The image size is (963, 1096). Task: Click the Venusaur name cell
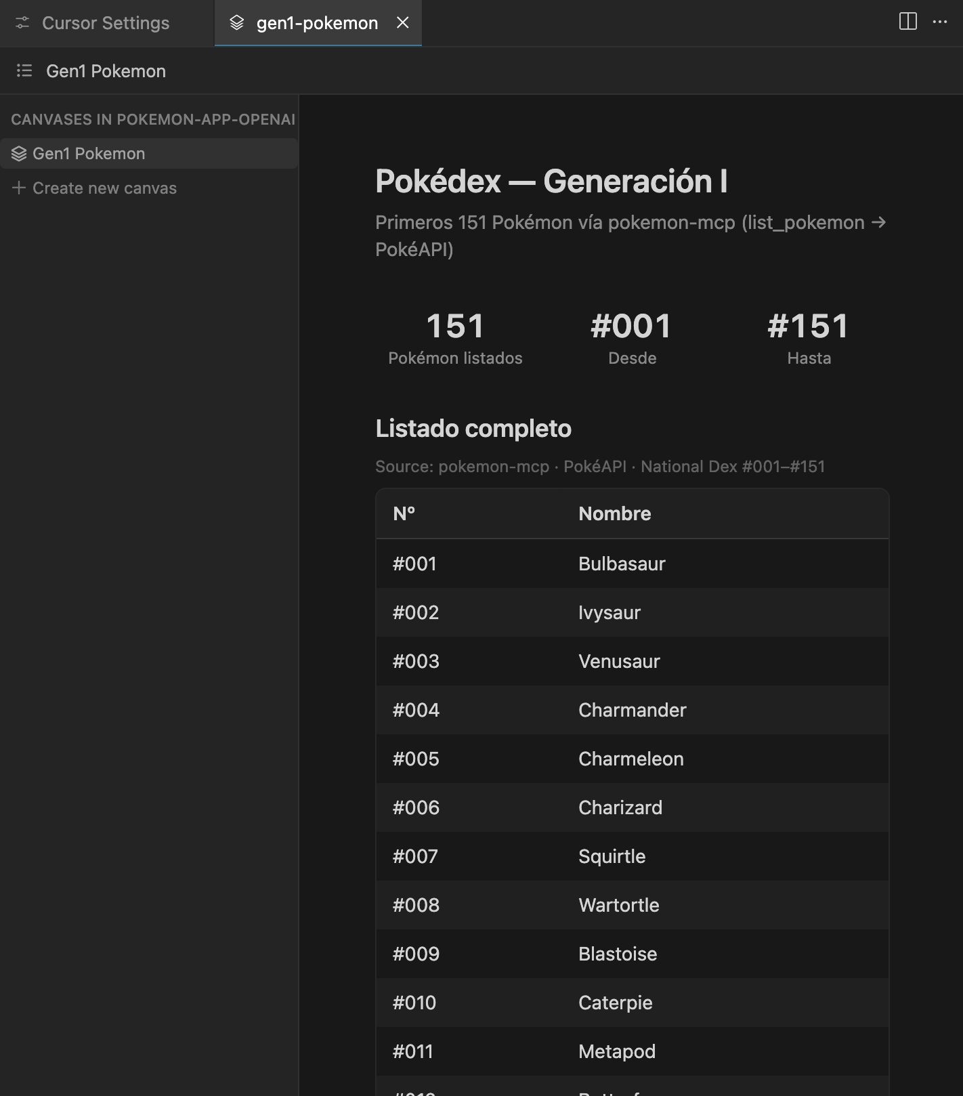[619, 661]
